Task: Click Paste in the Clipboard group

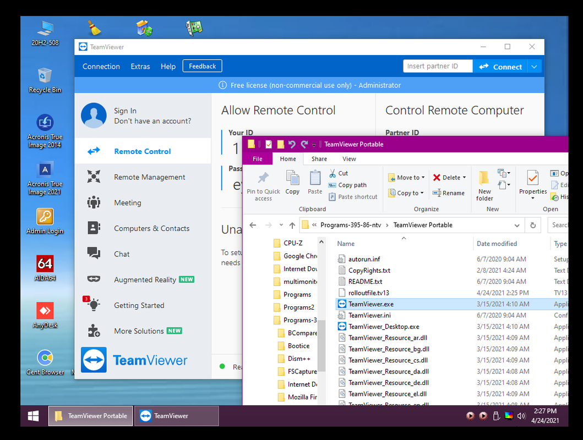Action: coord(315,182)
